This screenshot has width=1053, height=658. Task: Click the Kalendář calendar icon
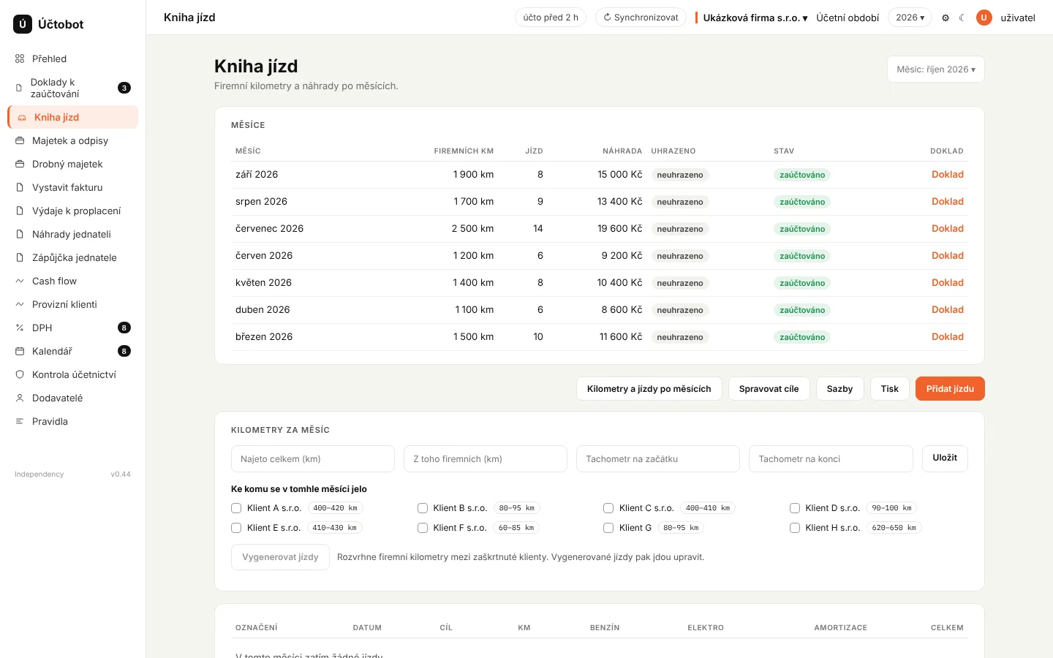[x=20, y=351]
